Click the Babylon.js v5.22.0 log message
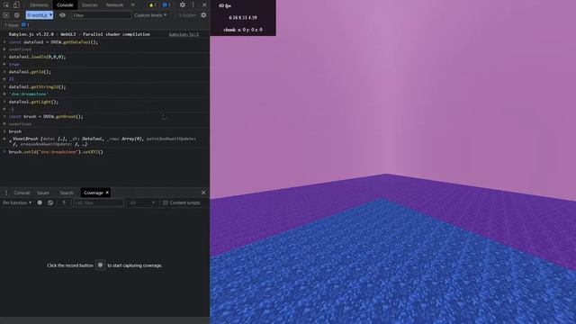 coord(79,34)
